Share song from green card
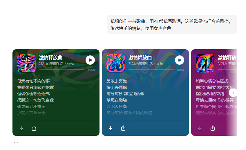 tap(34, 128)
